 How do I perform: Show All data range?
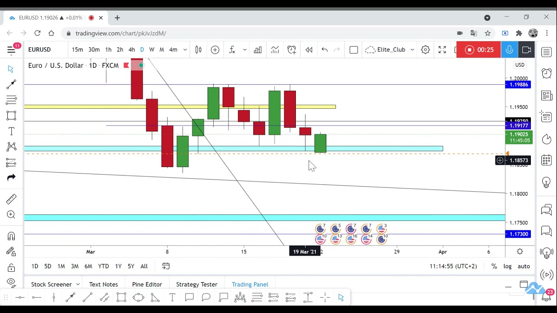tap(144, 266)
